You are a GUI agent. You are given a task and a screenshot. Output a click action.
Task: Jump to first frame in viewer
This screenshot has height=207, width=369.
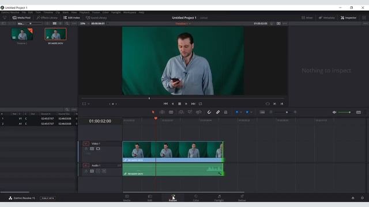click(x=165, y=103)
